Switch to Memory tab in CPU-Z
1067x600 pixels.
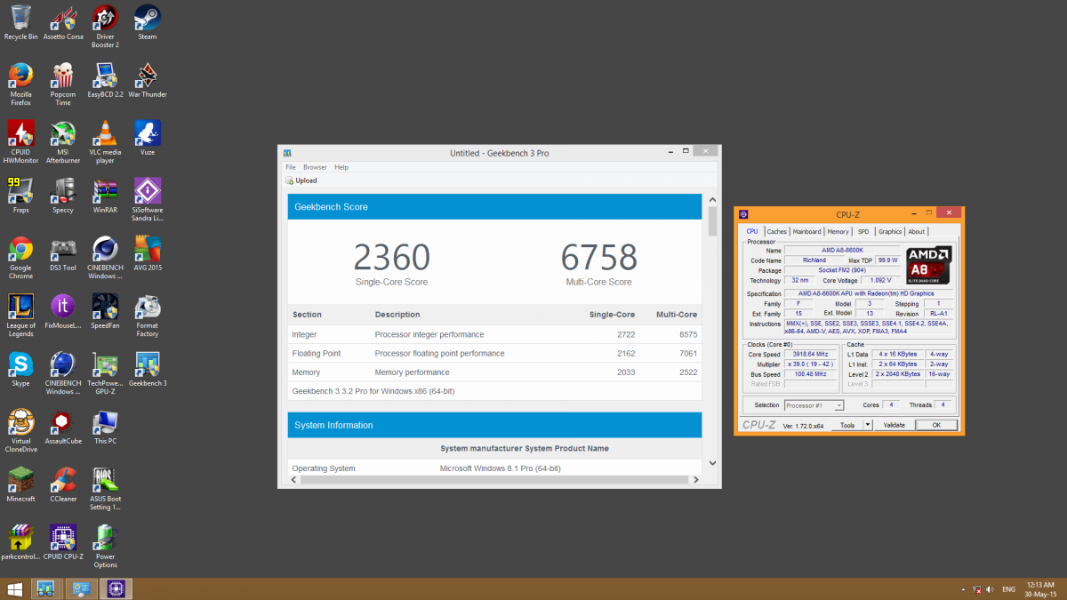(x=838, y=232)
